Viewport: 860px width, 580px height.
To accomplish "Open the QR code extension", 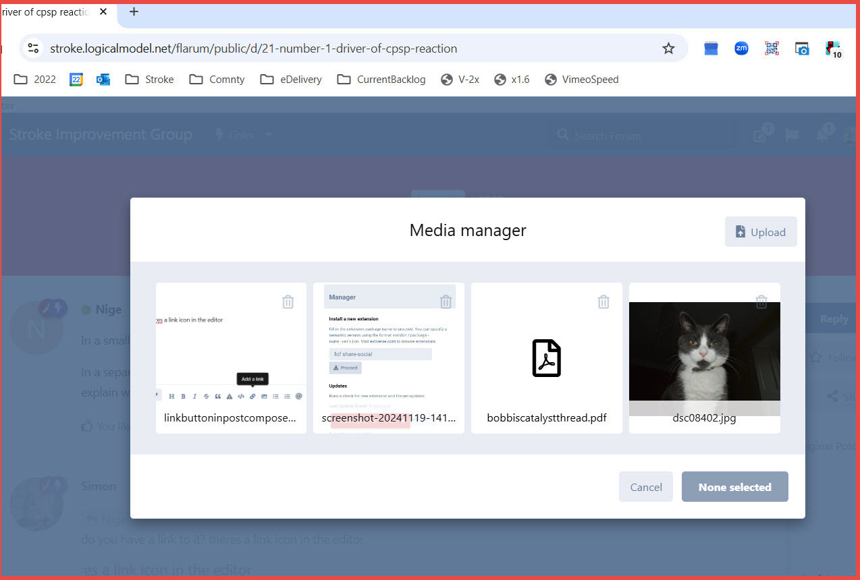I will [x=772, y=49].
